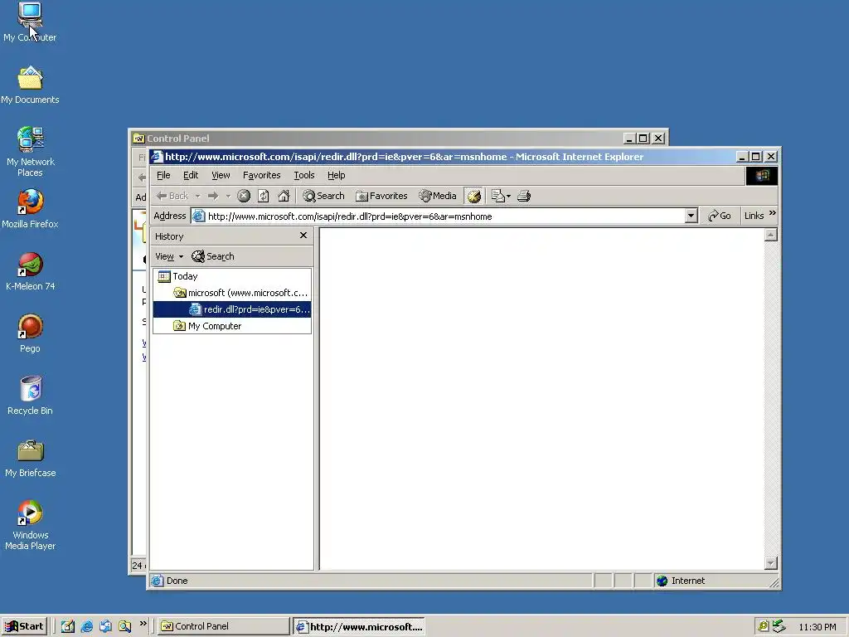Click the IE title bar page icon

click(157, 157)
